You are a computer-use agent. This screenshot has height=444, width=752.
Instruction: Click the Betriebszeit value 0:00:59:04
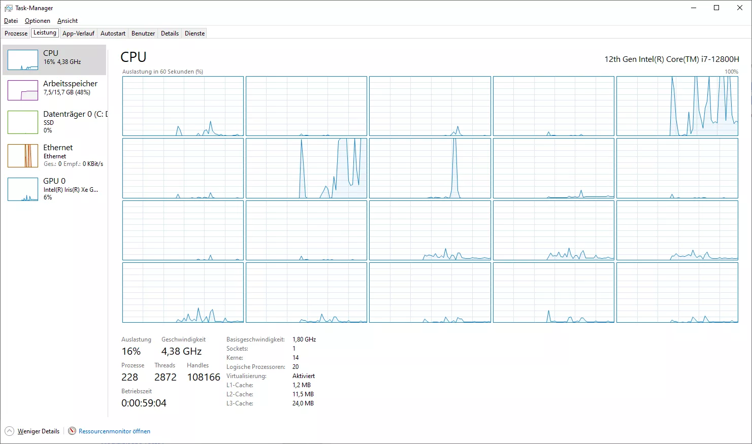coord(144,403)
